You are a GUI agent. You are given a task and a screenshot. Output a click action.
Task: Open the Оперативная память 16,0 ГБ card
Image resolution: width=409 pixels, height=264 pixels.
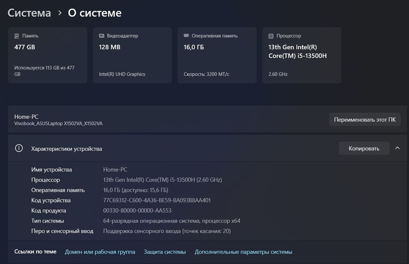pyautogui.click(x=217, y=55)
